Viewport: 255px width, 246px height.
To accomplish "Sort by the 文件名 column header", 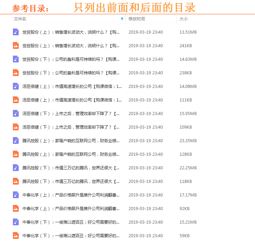I will pyautogui.click(x=20, y=19).
